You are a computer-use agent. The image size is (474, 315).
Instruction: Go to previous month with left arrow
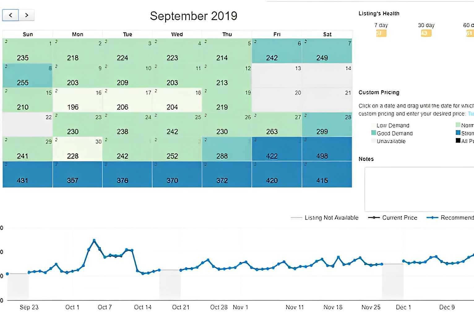click(x=11, y=15)
